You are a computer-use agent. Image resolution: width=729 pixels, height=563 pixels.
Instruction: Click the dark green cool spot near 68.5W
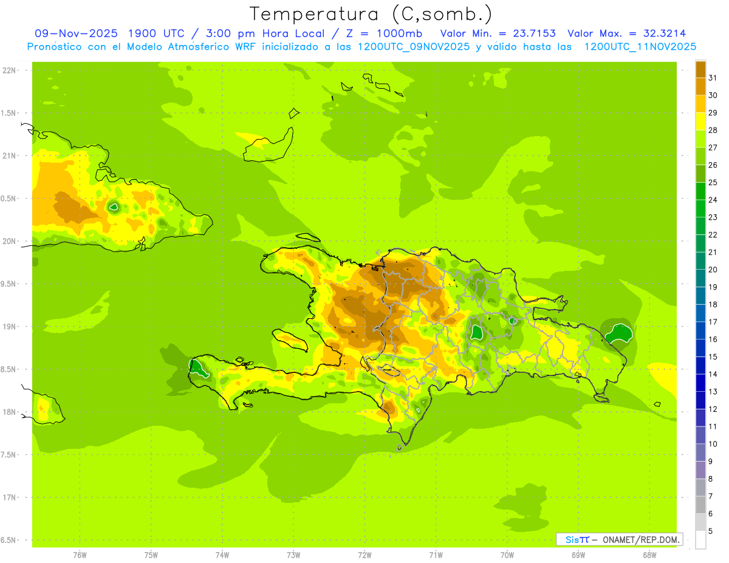tap(620, 333)
